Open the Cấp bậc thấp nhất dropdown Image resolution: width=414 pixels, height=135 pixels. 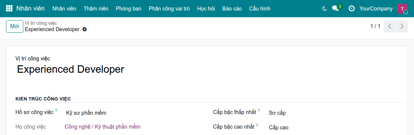click(336, 113)
